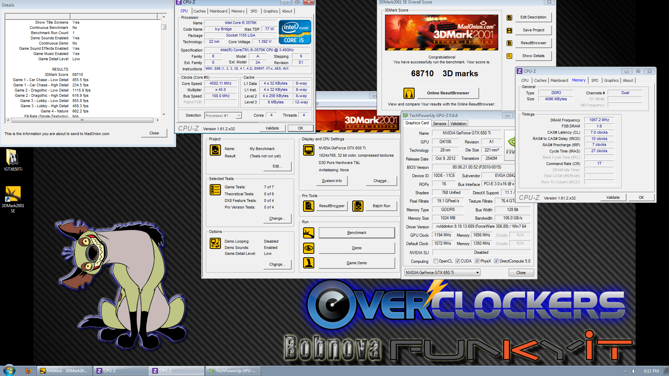
Task: Launch Firefox from the taskbar
Action: pos(28,371)
